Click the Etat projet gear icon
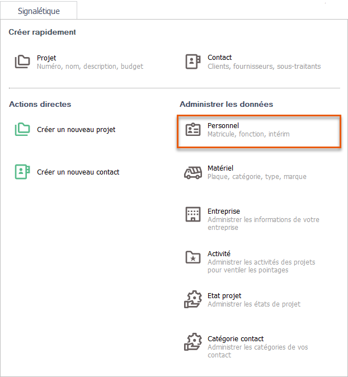Viewport: 348px width, 377px height. 193,300
